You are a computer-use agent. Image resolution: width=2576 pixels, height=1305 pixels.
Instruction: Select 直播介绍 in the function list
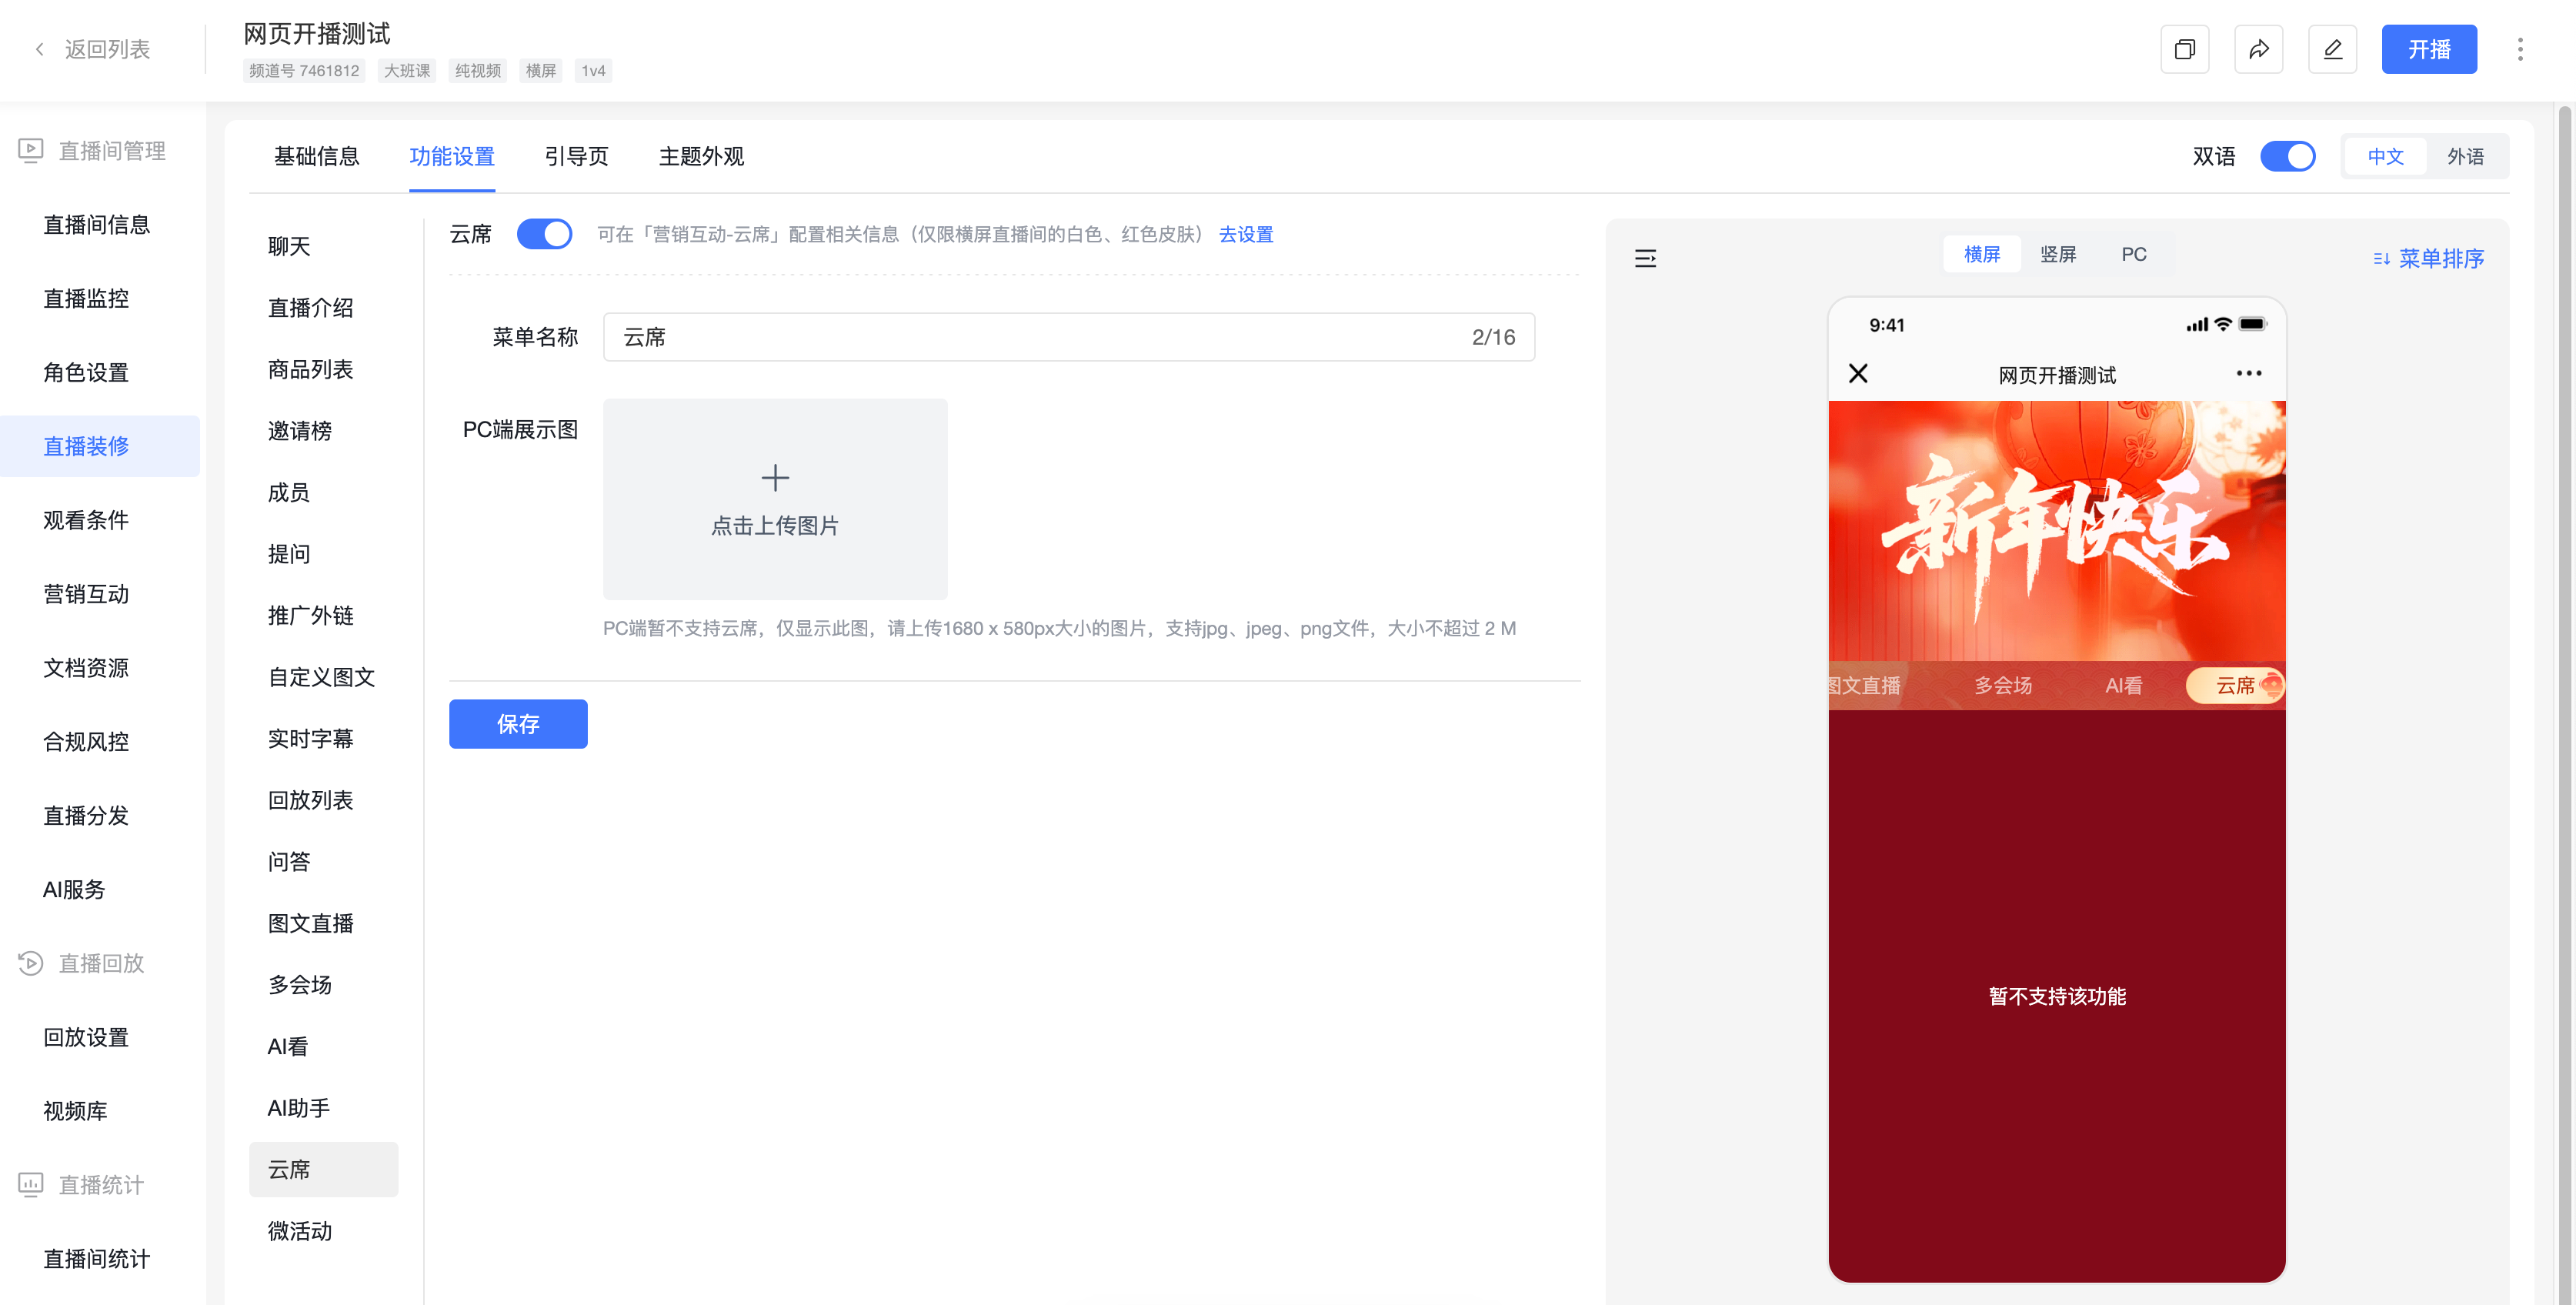coord(310,308)
